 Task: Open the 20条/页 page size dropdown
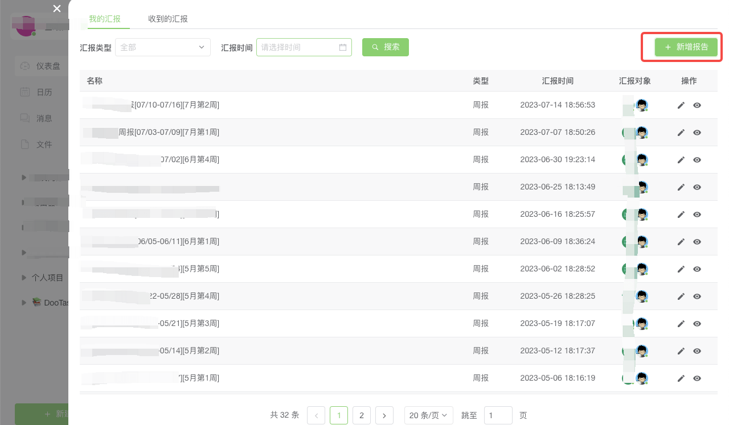coord(428,415)
